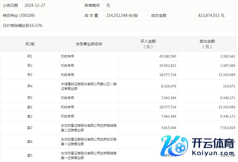
Task: Open 东方财富证券 拉萨团结路第二证券营业部 entry
Action: (89, 128)
